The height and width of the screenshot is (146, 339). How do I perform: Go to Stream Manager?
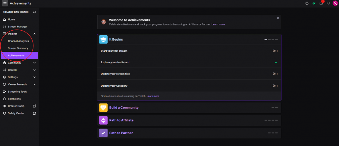(18, 26)
